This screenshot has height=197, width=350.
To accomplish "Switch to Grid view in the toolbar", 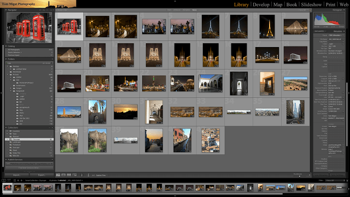I will (x=59, y=175).
